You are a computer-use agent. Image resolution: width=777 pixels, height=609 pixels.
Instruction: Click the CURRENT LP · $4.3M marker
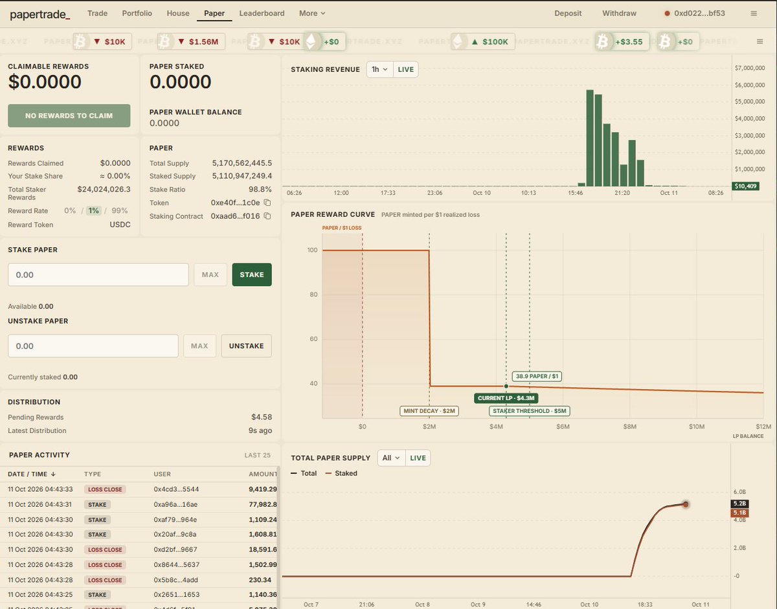(506, 398)
